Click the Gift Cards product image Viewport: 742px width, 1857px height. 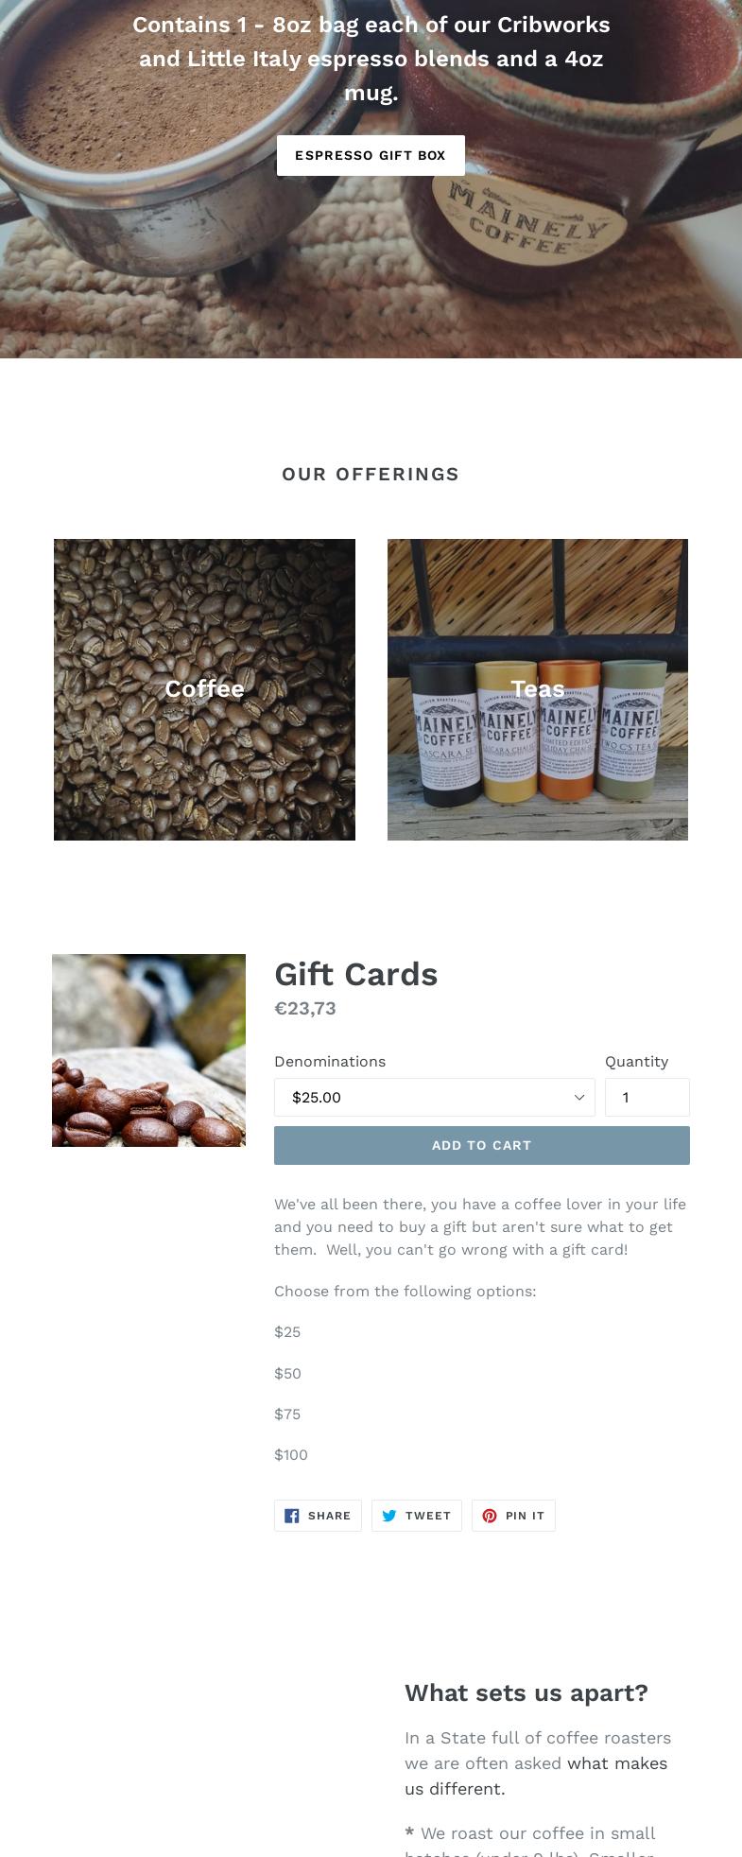click(x=148, y=1050)
